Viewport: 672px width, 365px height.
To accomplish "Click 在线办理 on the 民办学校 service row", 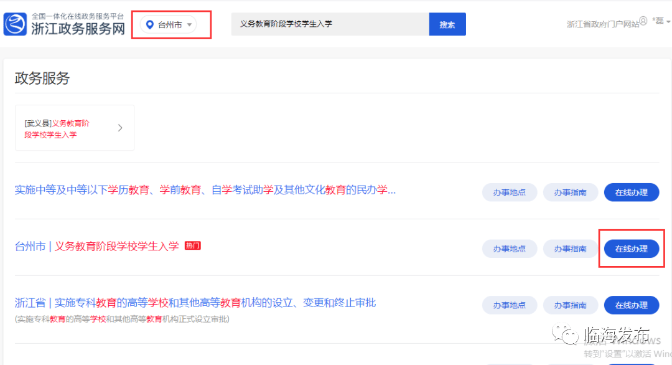I will coord(632,192).
